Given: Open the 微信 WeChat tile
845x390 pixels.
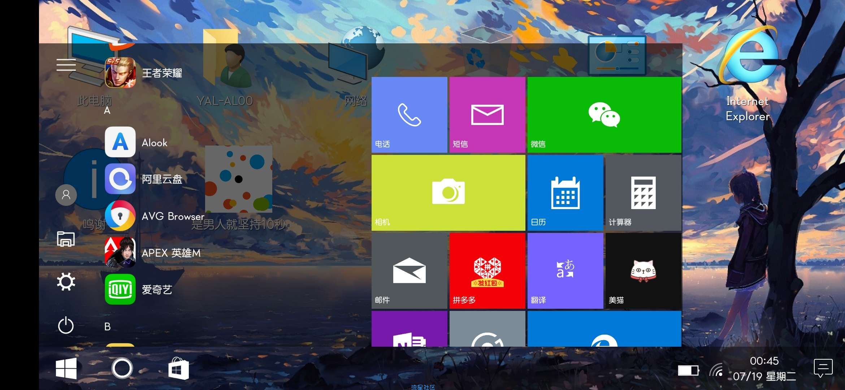Looking at the screenshot, I should pyautogui.click(x=604, y=115).
